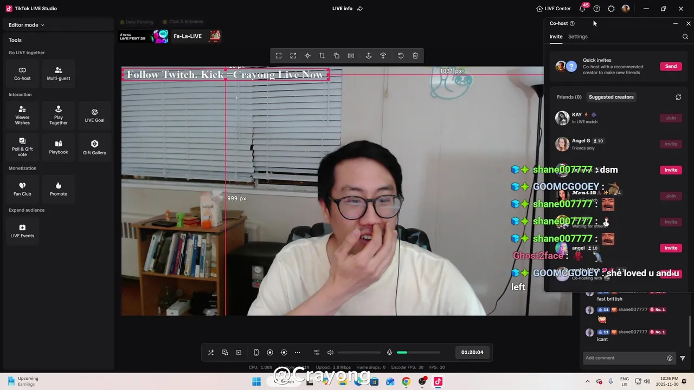694x390 pixels.
Task: Click the magic wand effects icon
Action: (211, 353)
